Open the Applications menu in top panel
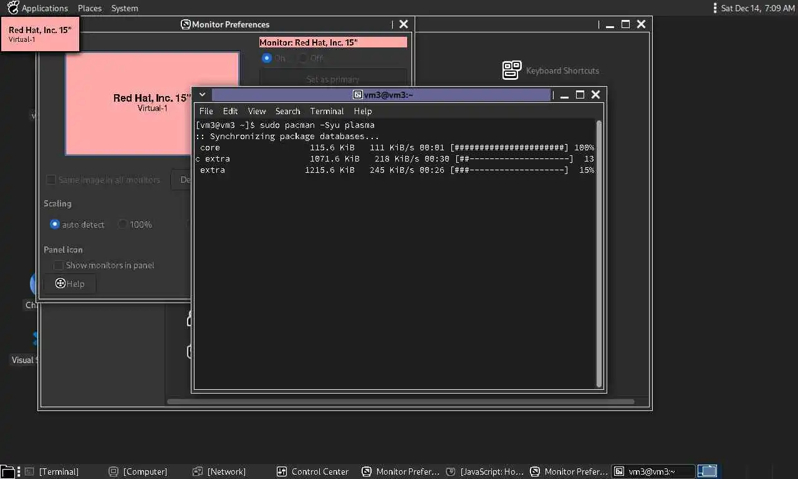This screenshot has height=479, width=798. click(x=45, y=8)
